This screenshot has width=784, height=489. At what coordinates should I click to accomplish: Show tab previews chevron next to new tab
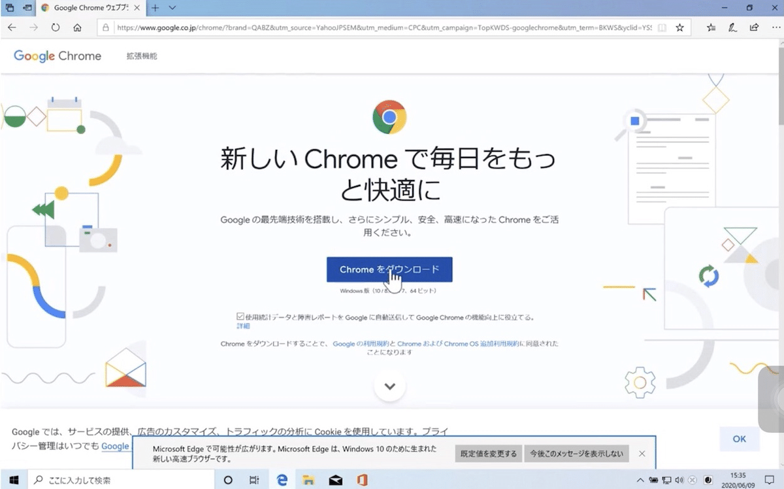coord(172,8)
